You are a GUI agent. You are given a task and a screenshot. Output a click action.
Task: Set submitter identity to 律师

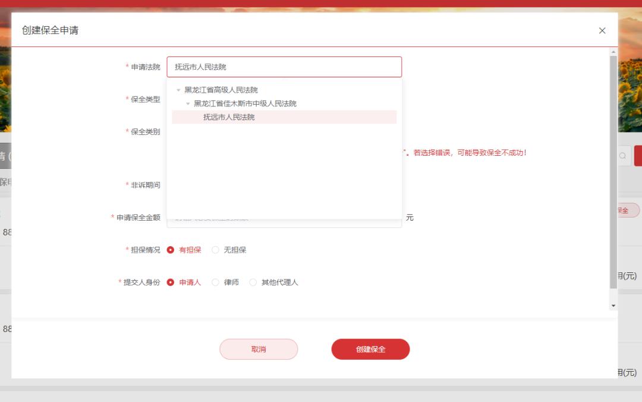pyautogui.click(x=225, y=282)
